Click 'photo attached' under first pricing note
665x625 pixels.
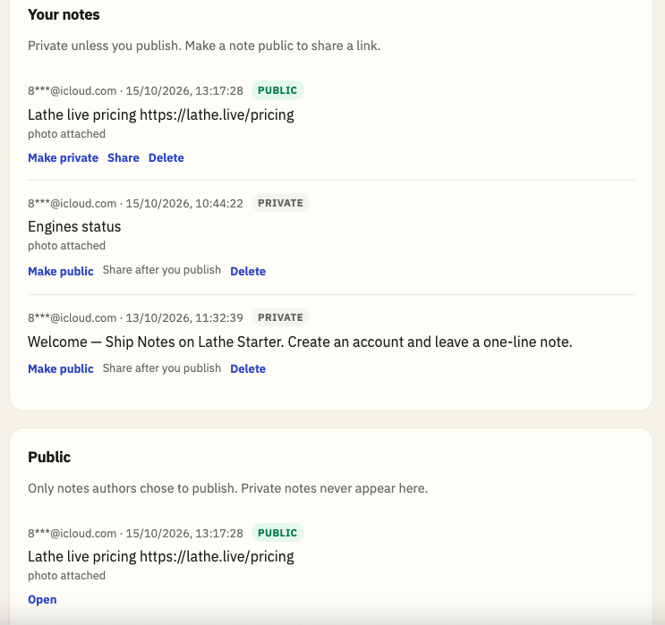tap(66, 134)
